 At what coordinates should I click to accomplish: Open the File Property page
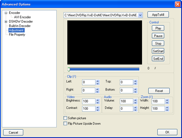pos(17,35)
